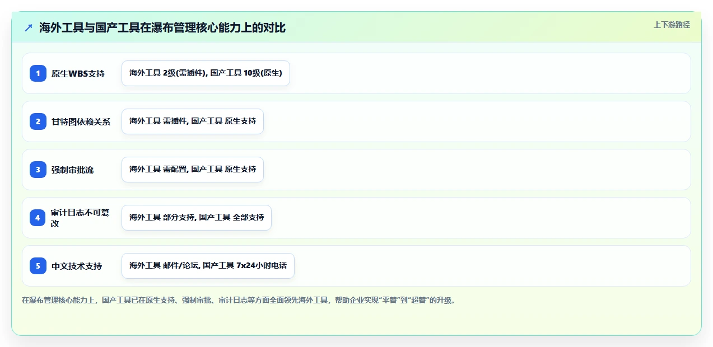This screenshot has width=713, height=347.
Task: Click the 海外工具 部分支持, 国产工具 全部支持 chip
Action: [x=197, y=218]
